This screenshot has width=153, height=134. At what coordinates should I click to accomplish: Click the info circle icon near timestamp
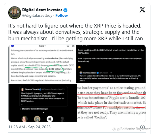click(x=142, y=127)
